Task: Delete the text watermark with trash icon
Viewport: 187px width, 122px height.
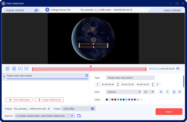Action: pyautogui.click(x=87, y=76)
